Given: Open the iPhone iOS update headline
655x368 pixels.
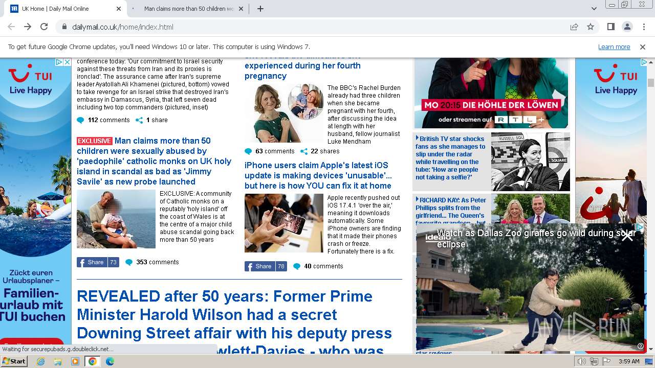Looking at the screenshot, I should 318,175.
